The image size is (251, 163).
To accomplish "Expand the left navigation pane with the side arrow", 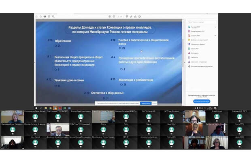I will [35, 63].
